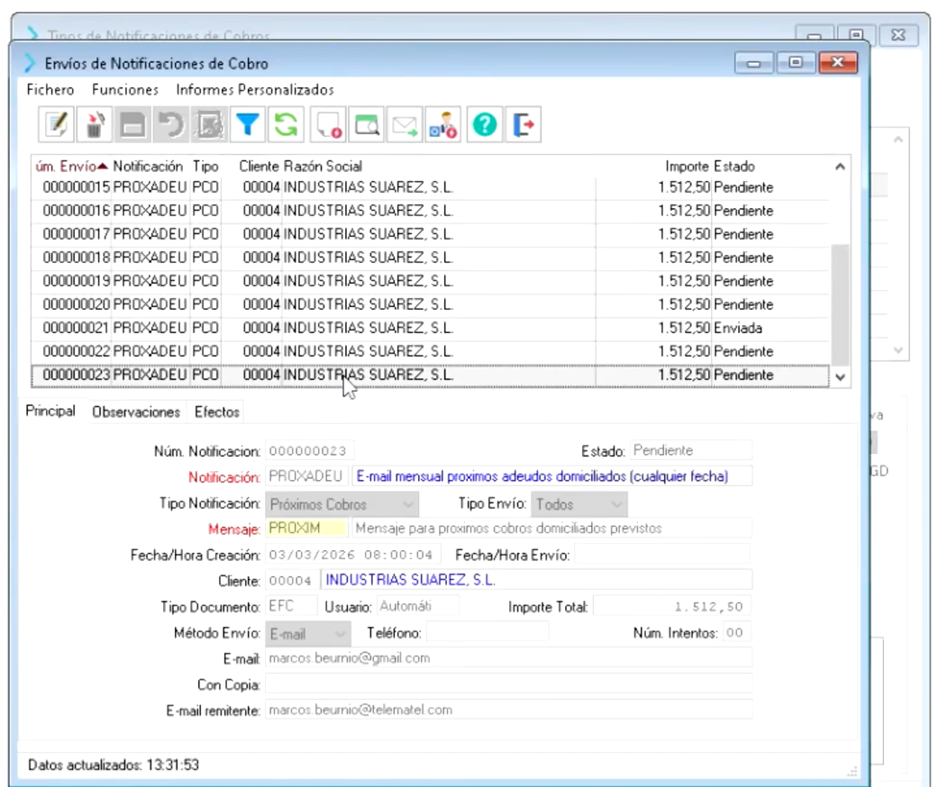Expand the Tipo Notificación dropdown
This screenshot has width=939, height=787.
pos(408,504)
